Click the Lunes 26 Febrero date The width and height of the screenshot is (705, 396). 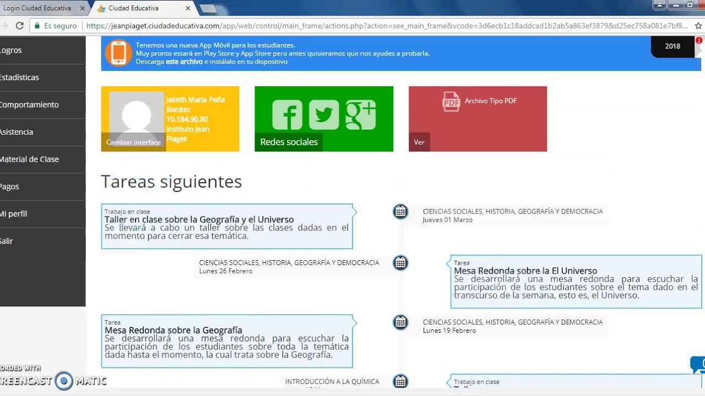click(x=226, y=271)
